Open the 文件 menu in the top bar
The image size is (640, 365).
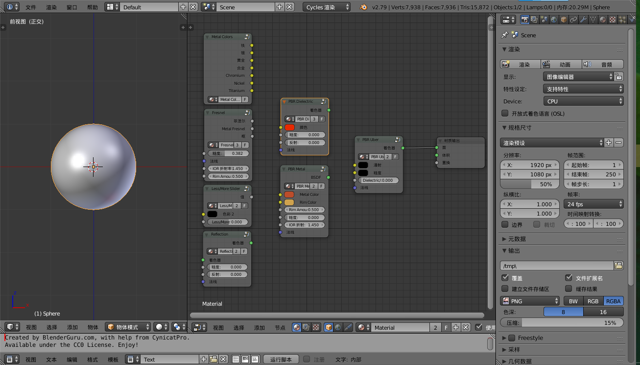click(31, 7)
